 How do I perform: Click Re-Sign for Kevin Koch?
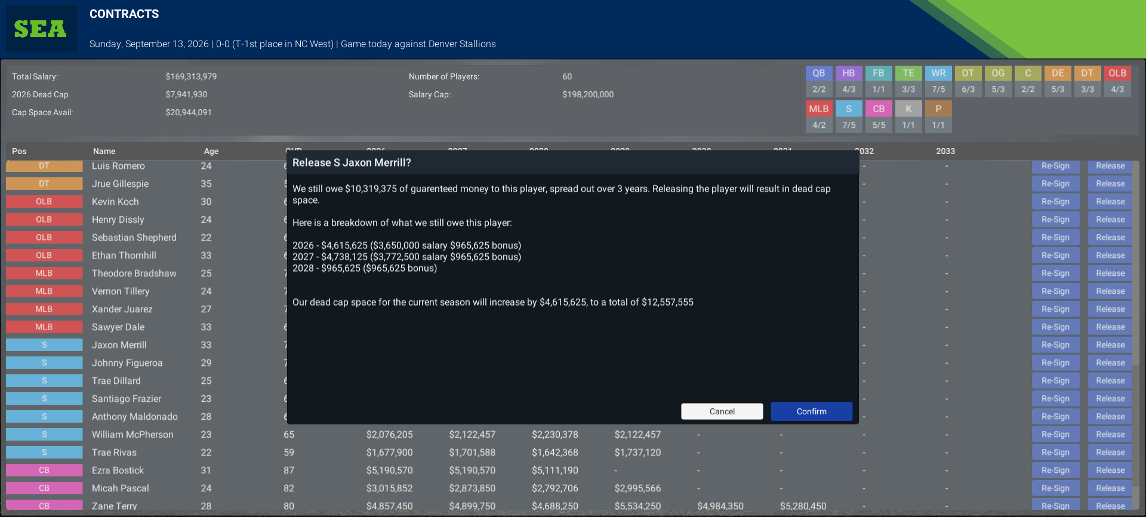(x=1055, y=202)
